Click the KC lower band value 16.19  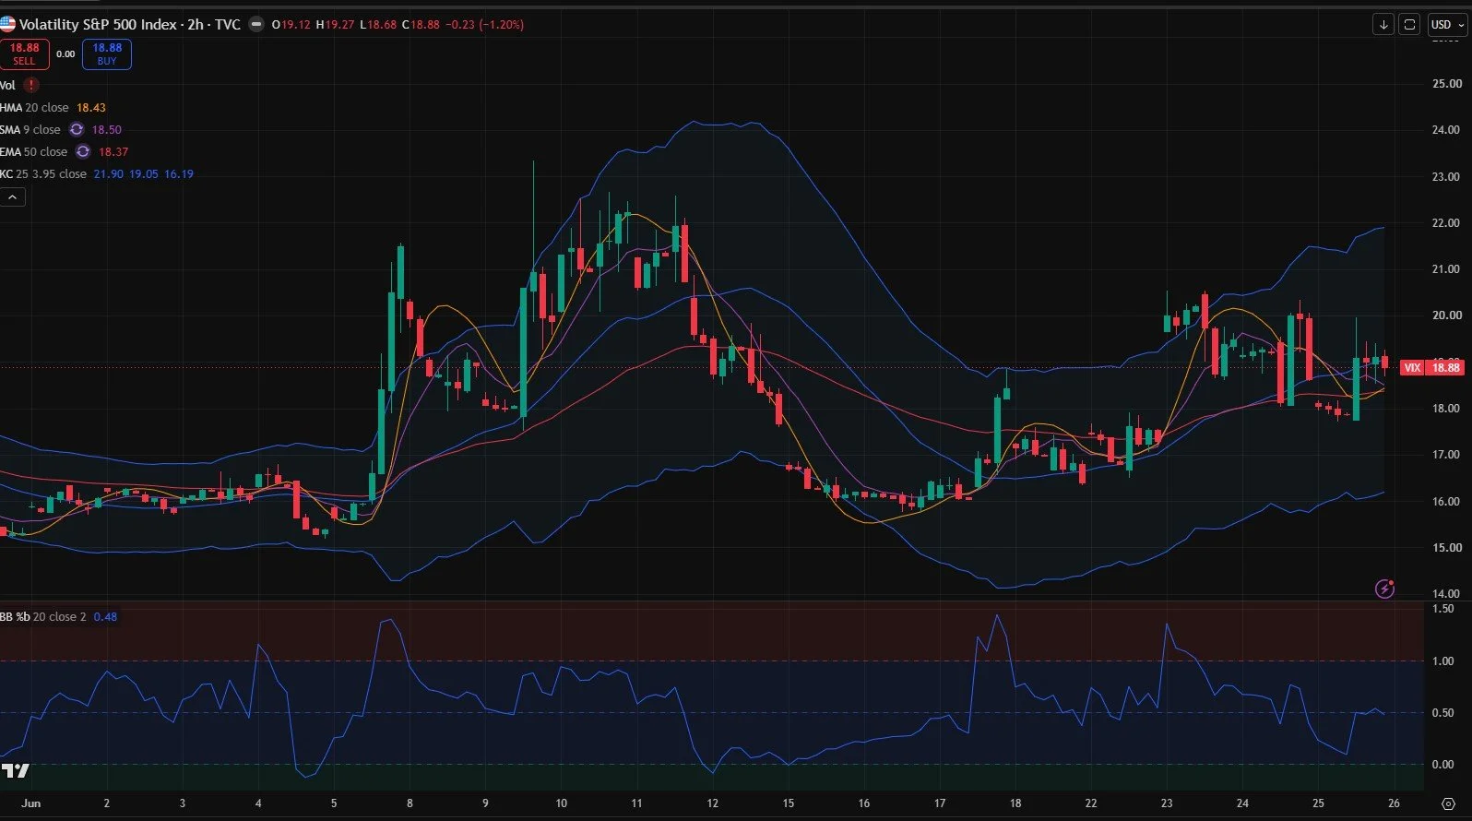click(179, 174)
